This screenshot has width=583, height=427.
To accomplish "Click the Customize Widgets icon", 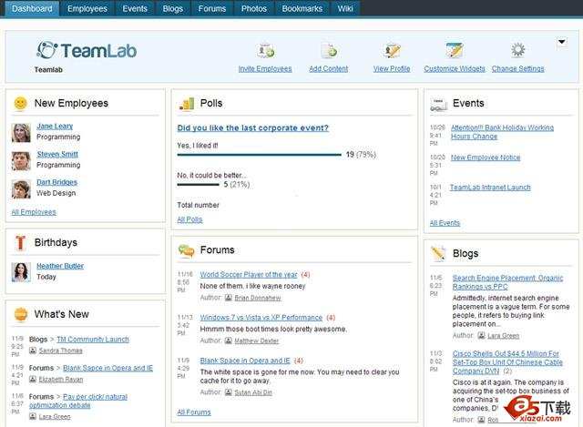I will [455, 51].
